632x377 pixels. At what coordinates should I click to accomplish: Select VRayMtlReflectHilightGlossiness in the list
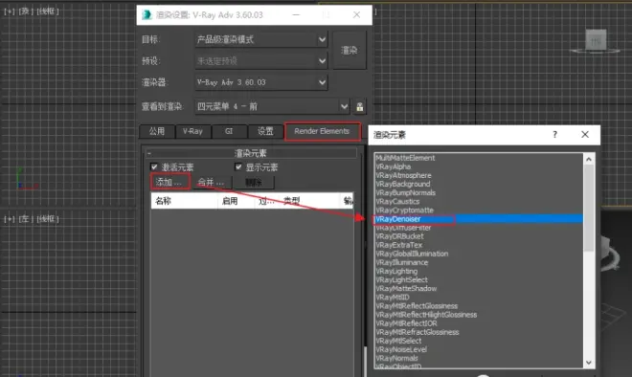tap(426, 315)
